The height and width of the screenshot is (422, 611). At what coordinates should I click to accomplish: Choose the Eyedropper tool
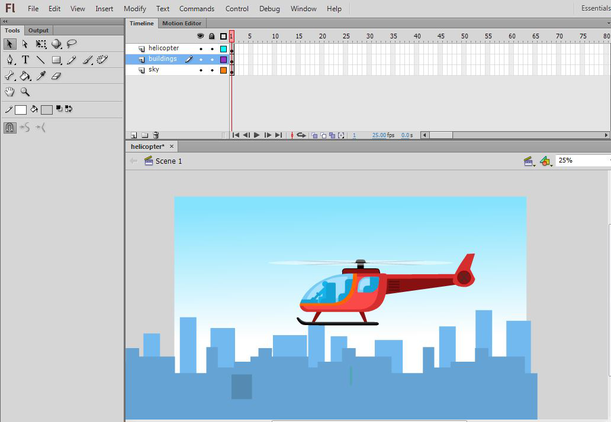tap(41, 76)
